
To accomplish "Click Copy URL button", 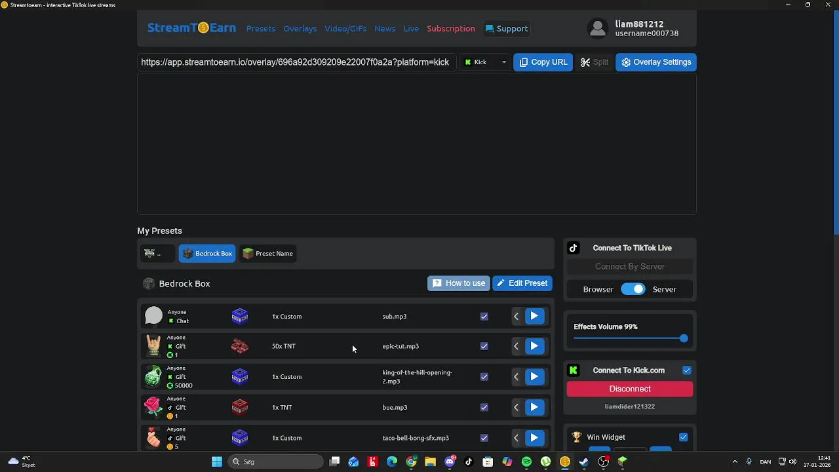I will coord(543,62).
